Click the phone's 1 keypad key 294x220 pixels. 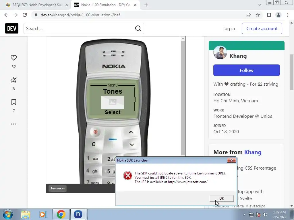[x=93, y=159]
